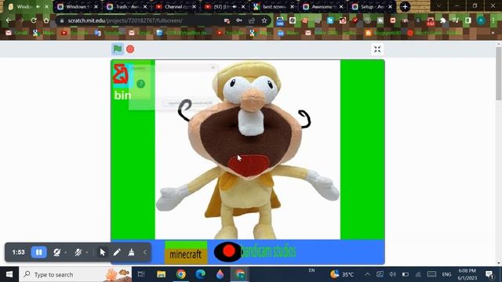Switch to the best screen search tab
This screenshot has width=502, height=282.
click(274, 7)
